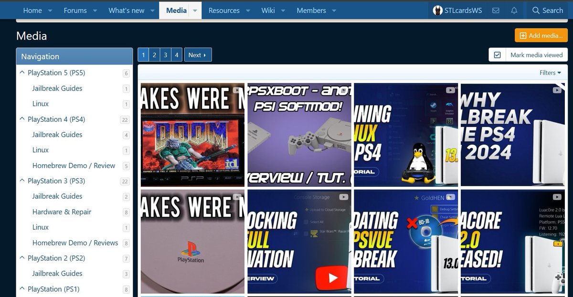Open PlayStation 4 (PS4) category link
The height and width of the screenshot is (297, 573).
(56, 119)
